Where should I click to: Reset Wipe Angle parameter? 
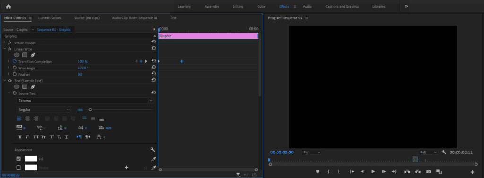154,68
